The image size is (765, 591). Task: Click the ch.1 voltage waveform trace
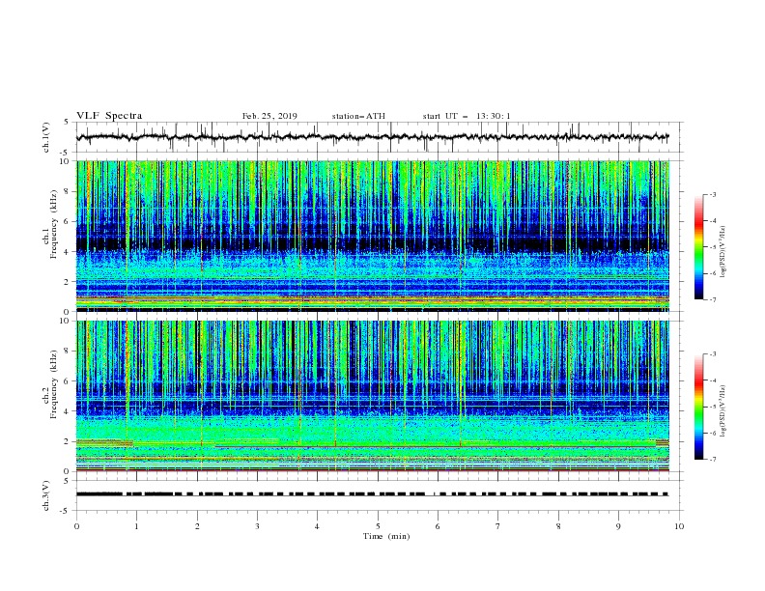click(x=372, y=137)
